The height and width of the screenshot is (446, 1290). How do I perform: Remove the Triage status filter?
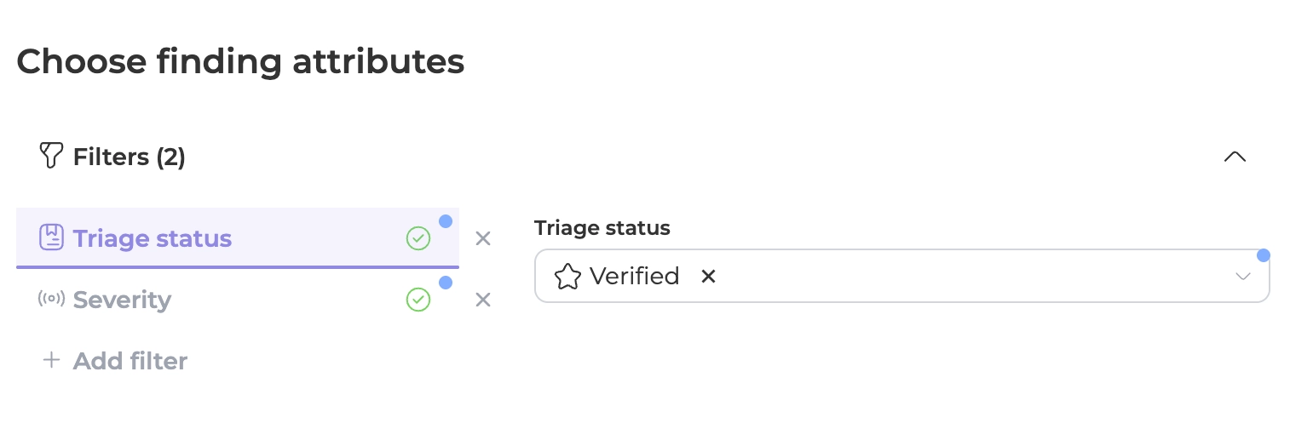(x=483, y=238)
